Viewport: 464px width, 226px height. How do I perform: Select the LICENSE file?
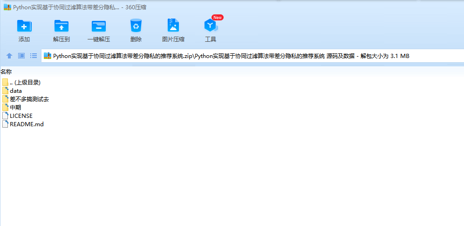coord(17,116)
